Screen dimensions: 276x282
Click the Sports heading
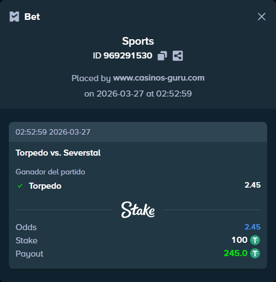pyautogui.click(x=138, y=41)
